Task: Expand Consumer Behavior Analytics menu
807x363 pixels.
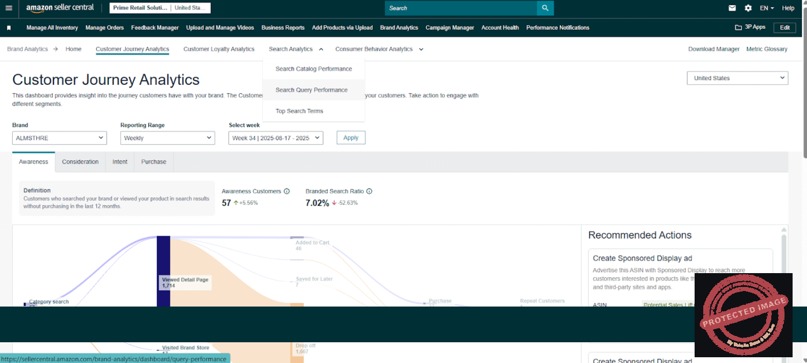Action: coord(379,49)
